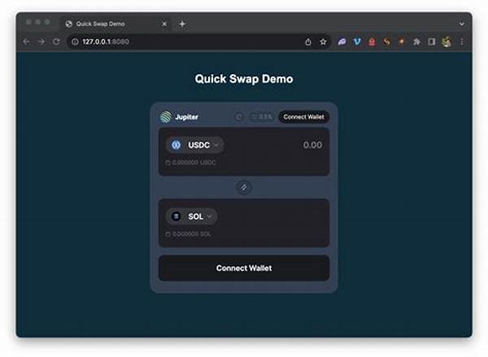Share the page using the share icon

(308, 41)
